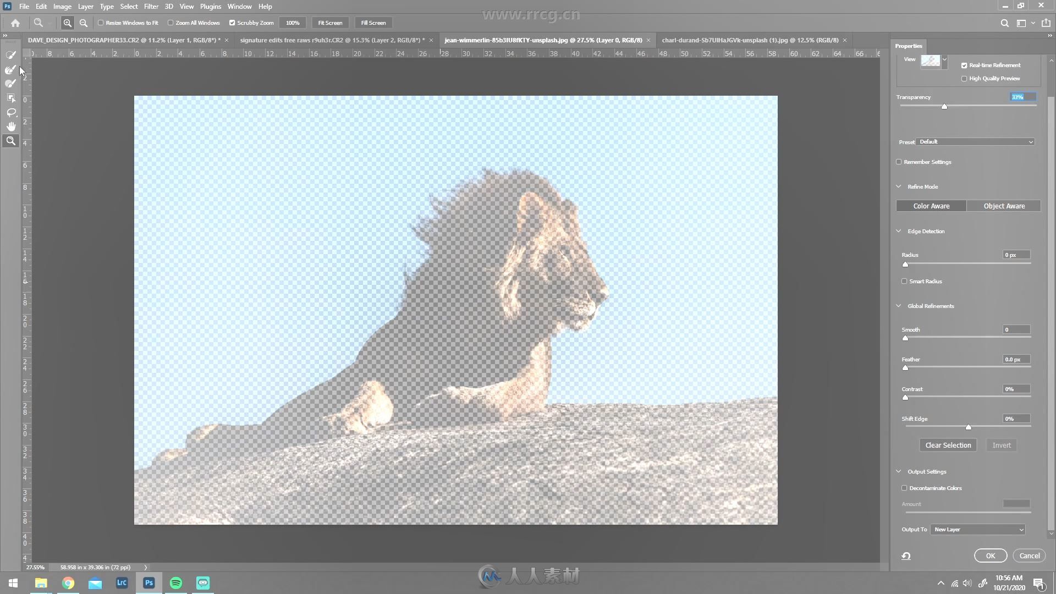Confirm with the OK button
1056x594 pixels.
[990, 556]
